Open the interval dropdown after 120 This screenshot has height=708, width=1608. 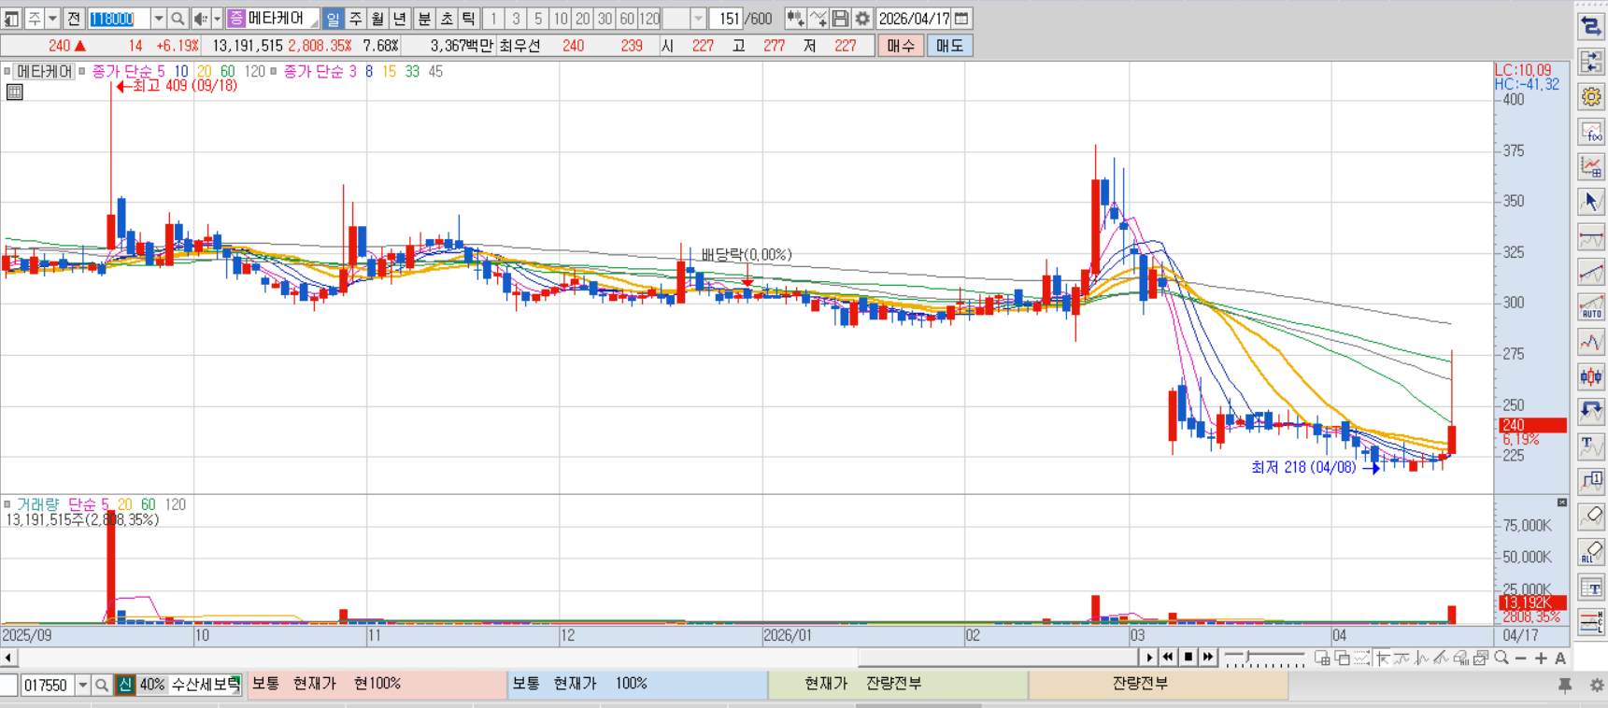coord(698,19)
